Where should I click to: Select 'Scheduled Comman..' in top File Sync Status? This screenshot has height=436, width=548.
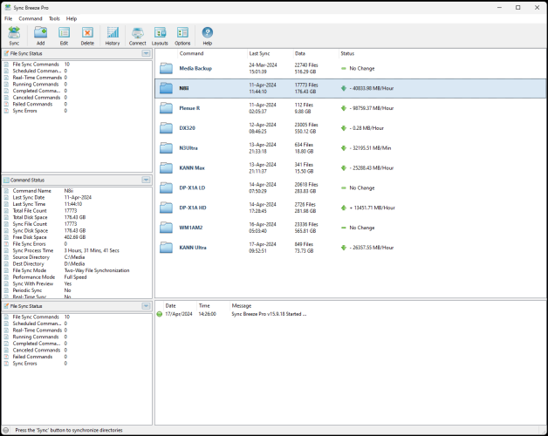click(x=37, y=71)
